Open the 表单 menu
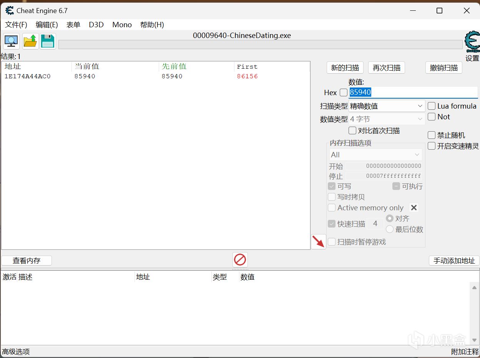Viewport: 480px width, 358px height. coord(73,25)
